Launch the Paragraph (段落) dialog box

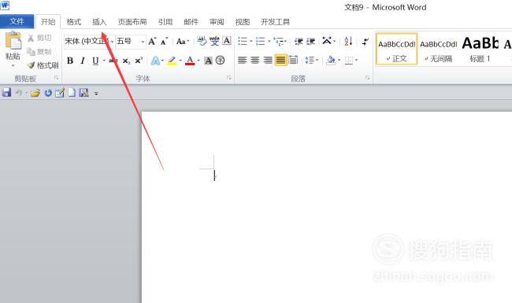pyautogui.click(x=367, y=78)
